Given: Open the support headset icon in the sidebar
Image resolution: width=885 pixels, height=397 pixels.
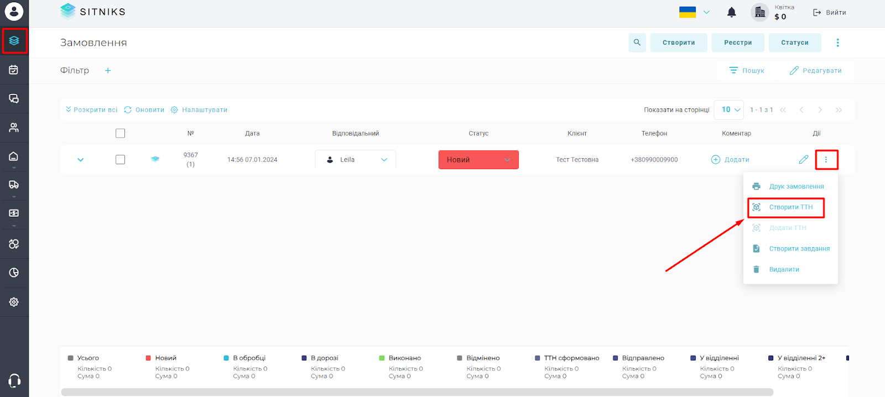Looking at the screenshot, I should pyautogui.click(x=14, y=380).
